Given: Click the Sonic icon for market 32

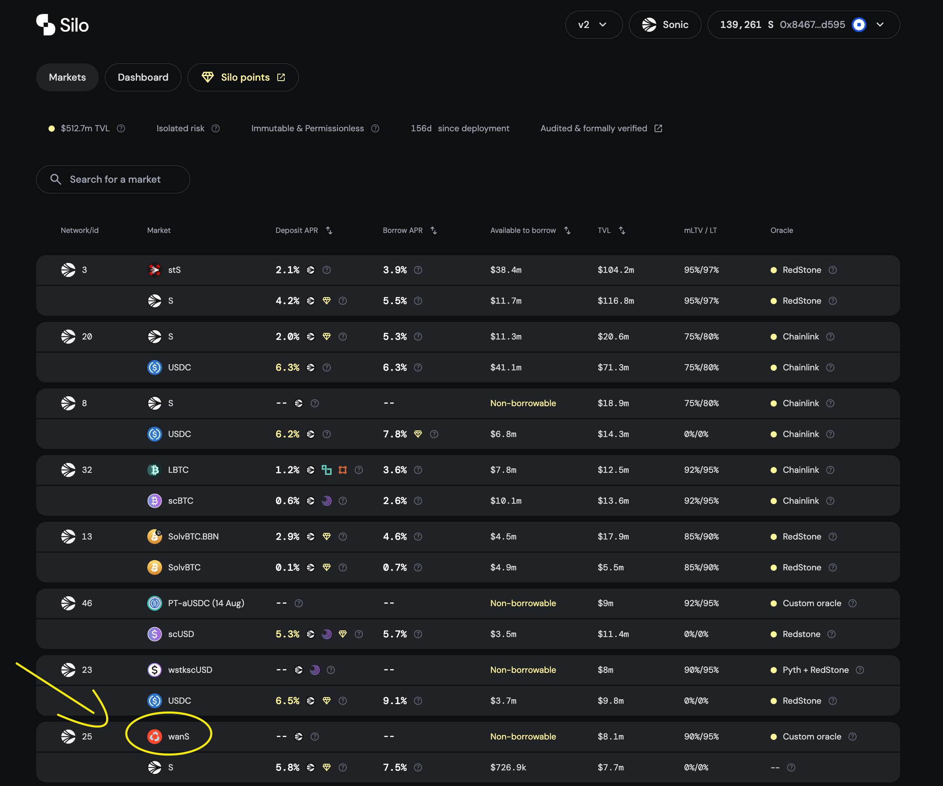Looking at the screenshot, I should click(x=68, y=470).
